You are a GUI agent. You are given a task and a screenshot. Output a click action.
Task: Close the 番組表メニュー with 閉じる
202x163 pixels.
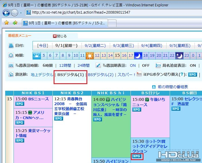[60, 36]
